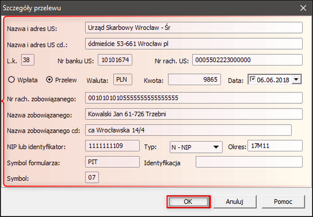Image resolution: width=313 pixels, height=217 pixels.
Task: Click the Nr rach. zobowiązanego field
Action: tap(194, 98)
